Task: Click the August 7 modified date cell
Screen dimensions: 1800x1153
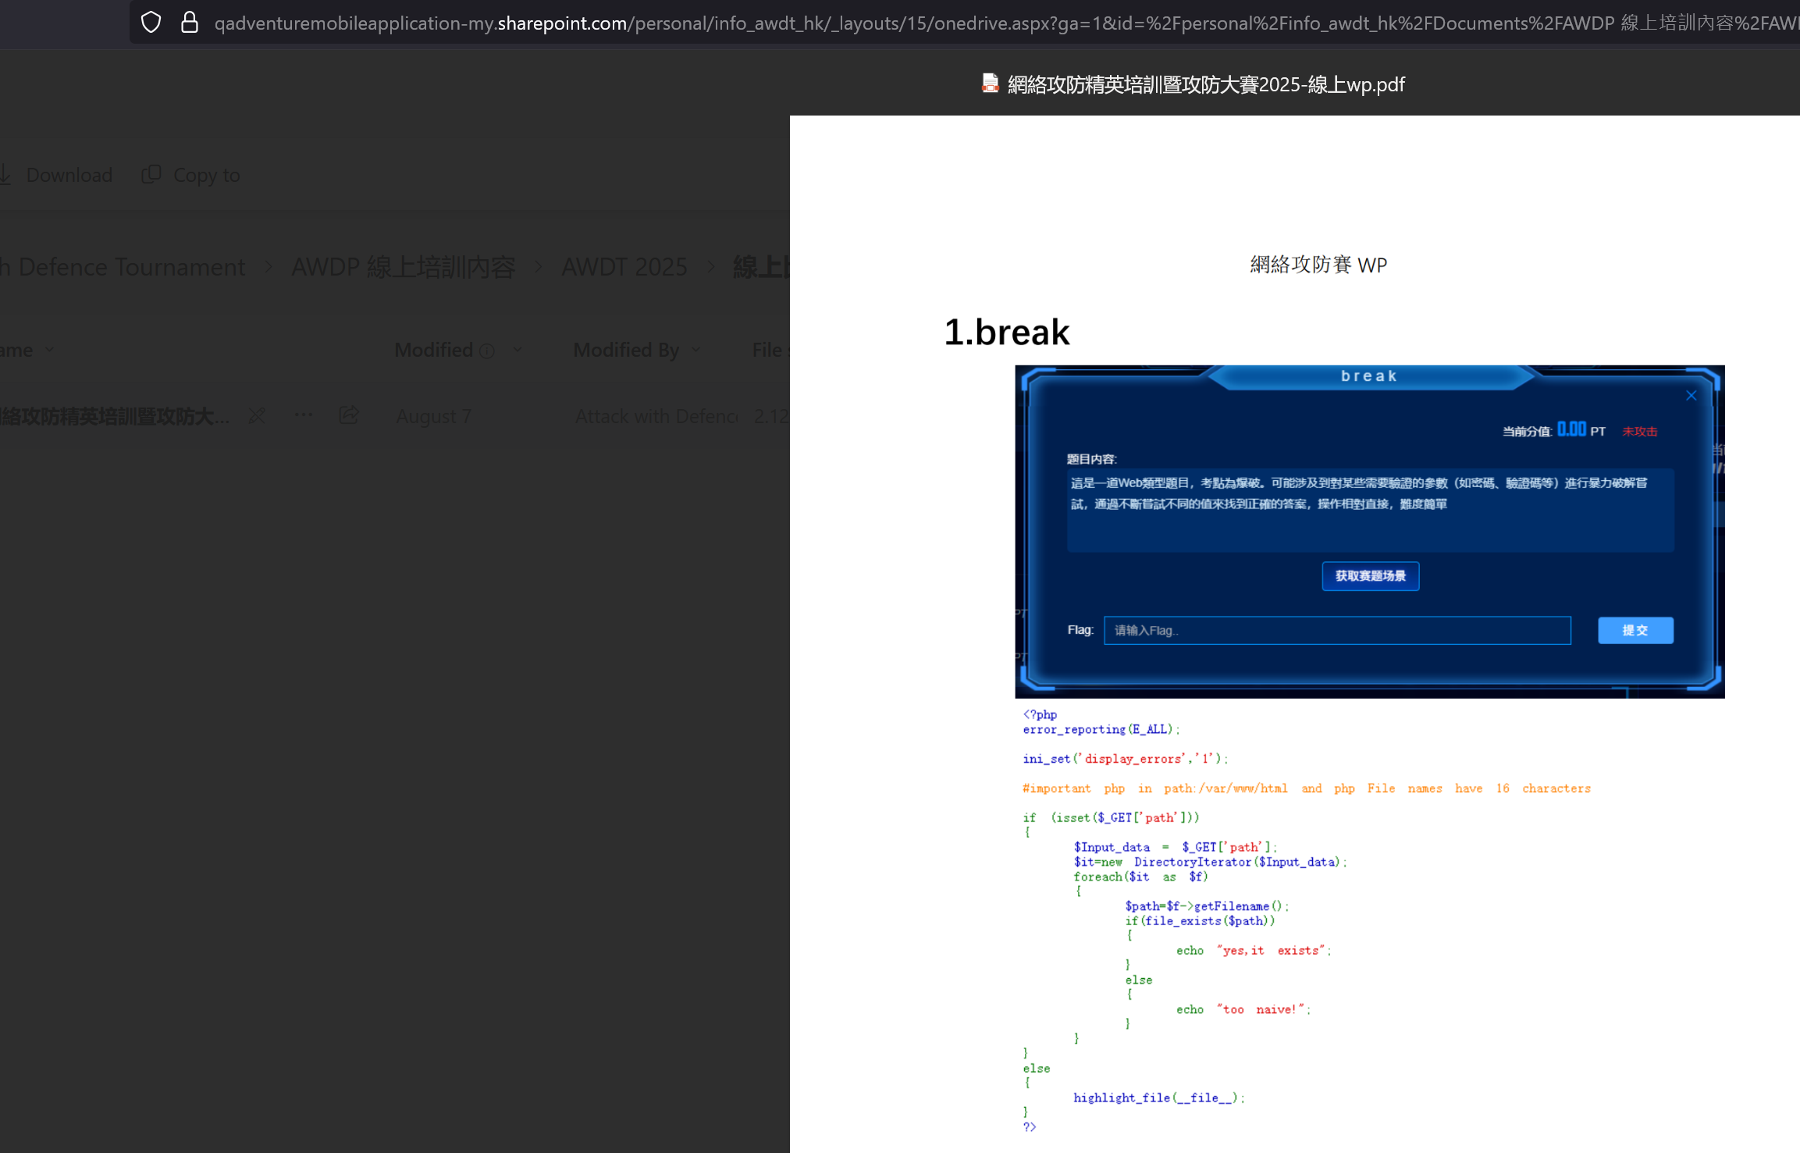Action: (x=434, y=416)
